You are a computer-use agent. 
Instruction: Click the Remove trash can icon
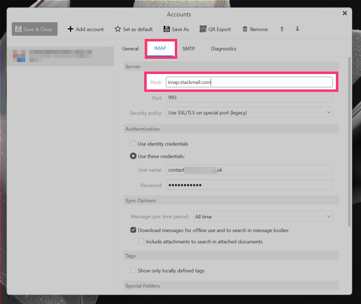click(x=245, y=29)
